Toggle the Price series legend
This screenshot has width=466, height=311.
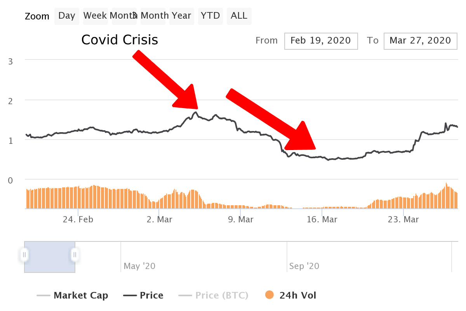(143, 295)
